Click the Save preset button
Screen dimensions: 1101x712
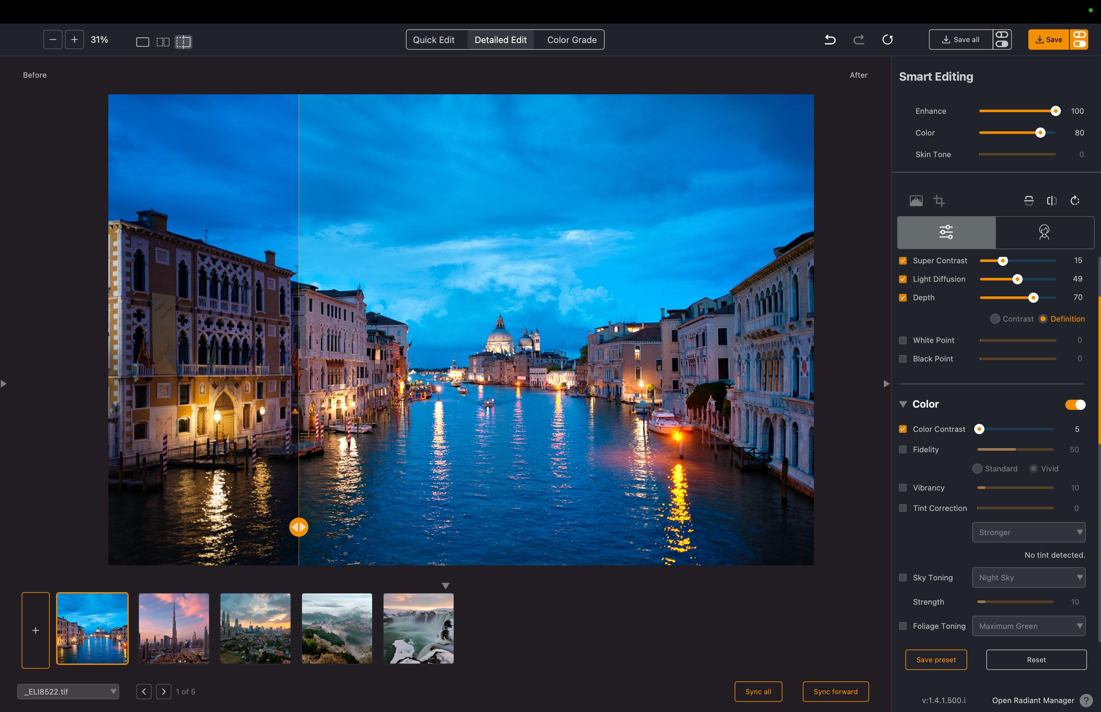(x=936, y=660)
